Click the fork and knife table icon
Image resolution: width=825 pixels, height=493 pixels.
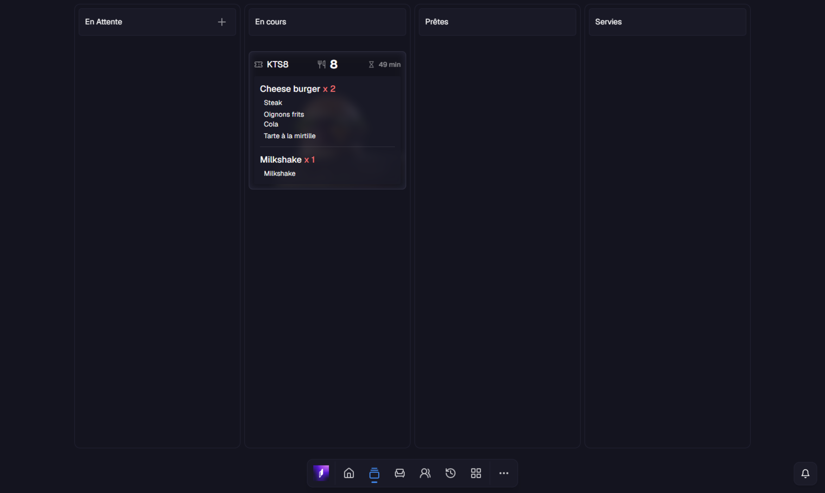coord(321,64)
